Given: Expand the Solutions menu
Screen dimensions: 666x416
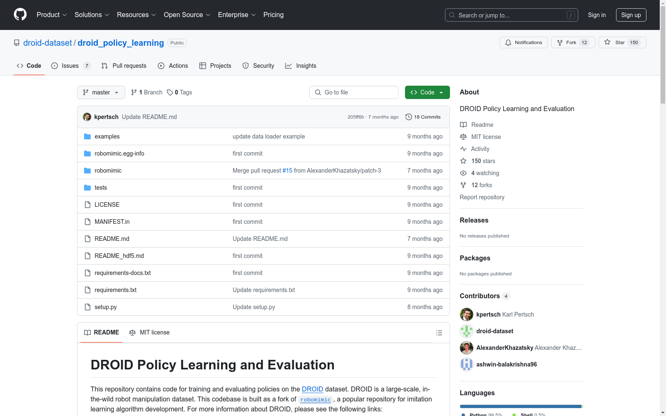Looking at the screenshot, I should 92,15.
